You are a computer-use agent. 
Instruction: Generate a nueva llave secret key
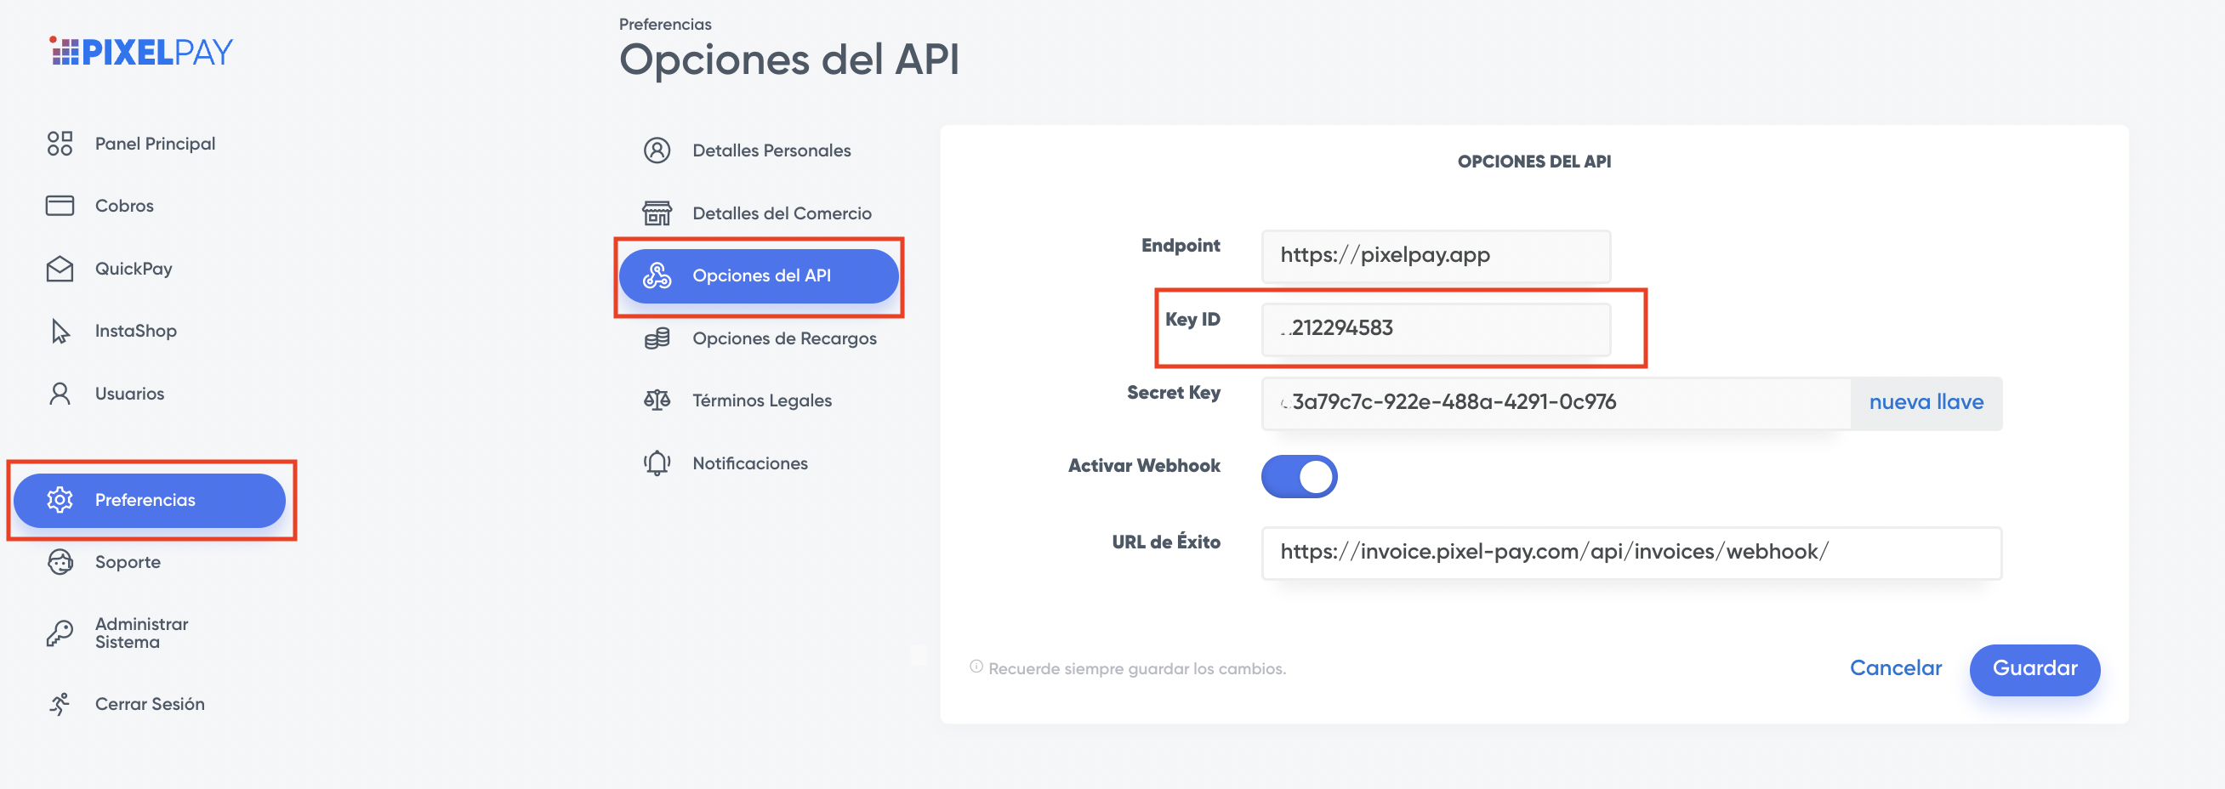click(1926, 401)
